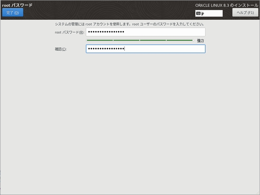This screenshot has height=195, width=260.
Task: Click the 完了 (D) done button
Action: tap(13, 13)
